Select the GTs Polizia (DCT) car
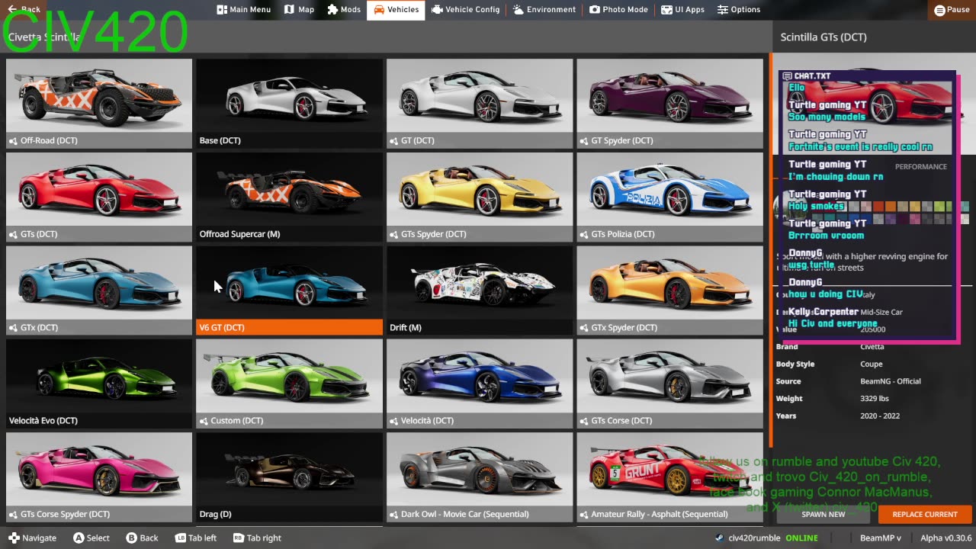This screenshot has width=976, height=549. [x=669, y=197]
